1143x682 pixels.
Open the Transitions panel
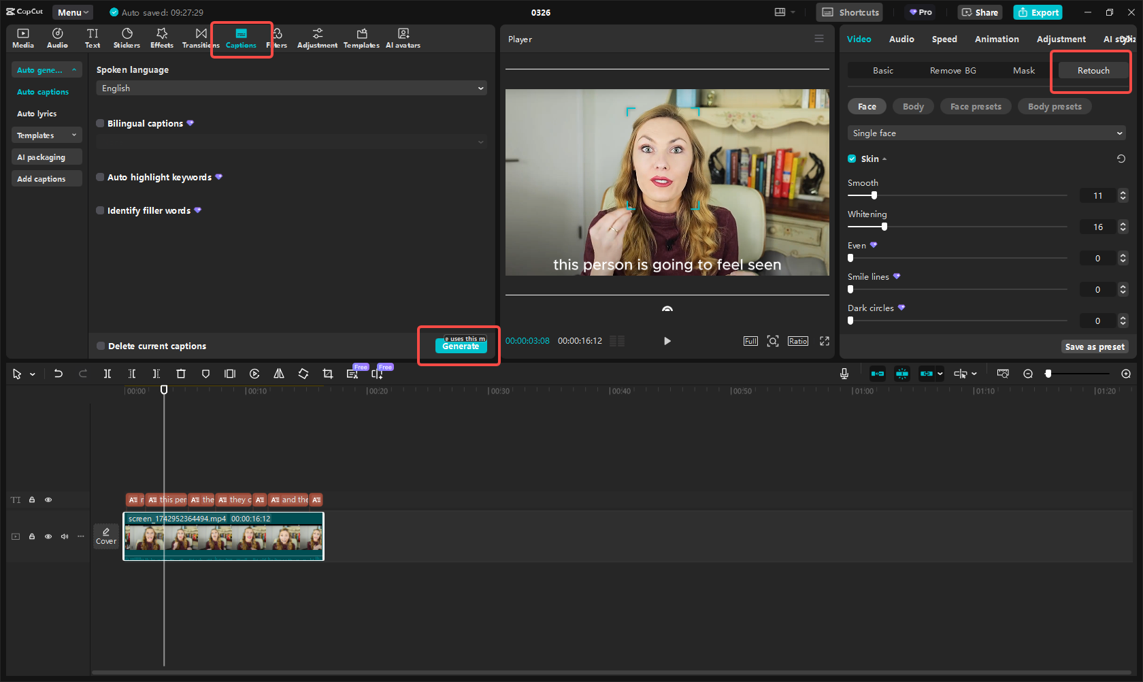pyautogui.click(x=199, y=37)
